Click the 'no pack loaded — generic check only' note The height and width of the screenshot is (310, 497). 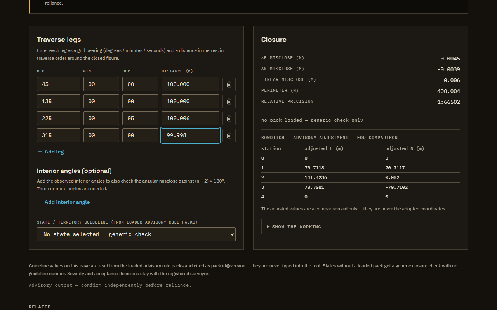point(312,120)
